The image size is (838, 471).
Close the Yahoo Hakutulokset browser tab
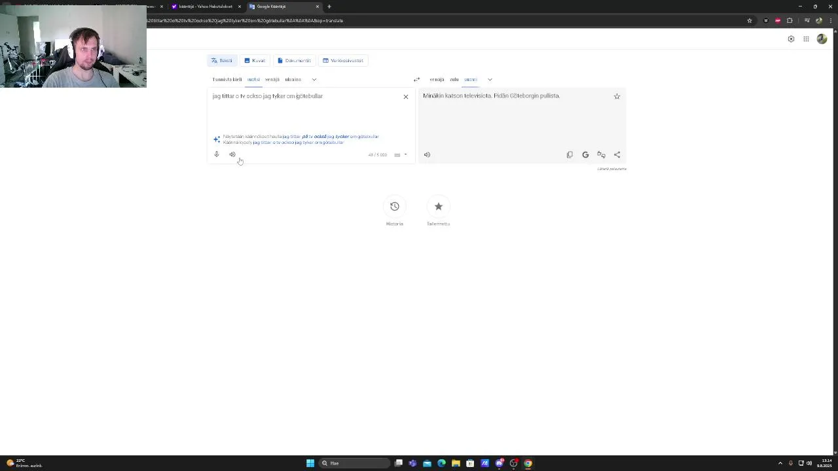[x=240, y=7]
